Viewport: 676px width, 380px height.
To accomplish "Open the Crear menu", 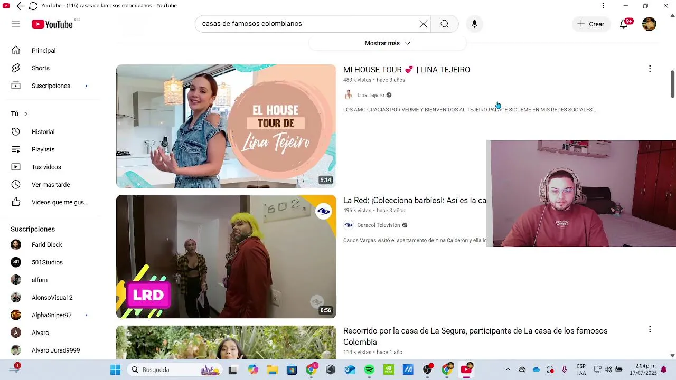I will (x=591, y=24).
